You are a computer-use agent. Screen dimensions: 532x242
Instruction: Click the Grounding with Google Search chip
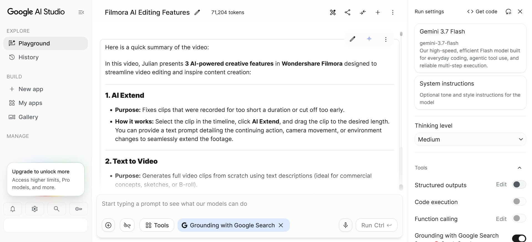tap(234, 225)
